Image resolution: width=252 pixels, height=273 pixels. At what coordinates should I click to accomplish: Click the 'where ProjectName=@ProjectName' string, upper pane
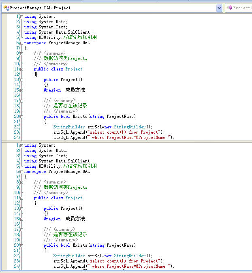click(x=128, y=138)
